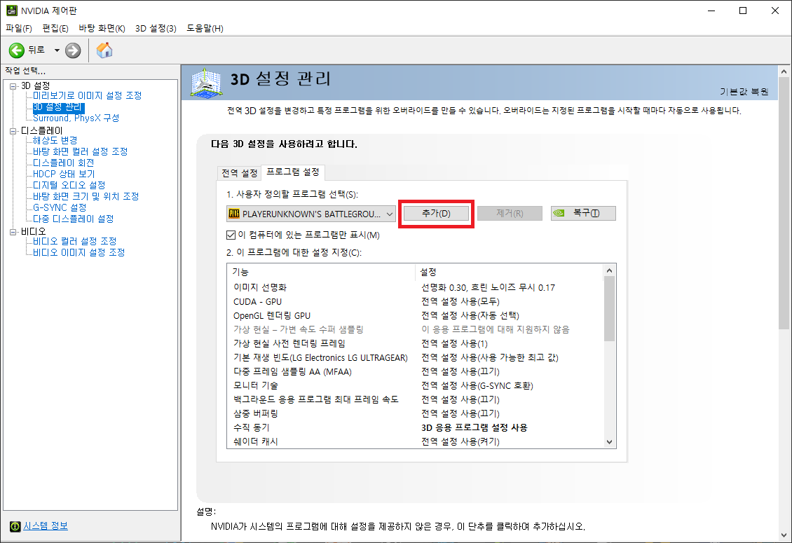Image resolution: width=792 pixels, height=543 pixels.
Task: Open G-SYNC 설정 tree item
Action: point(59,207)
